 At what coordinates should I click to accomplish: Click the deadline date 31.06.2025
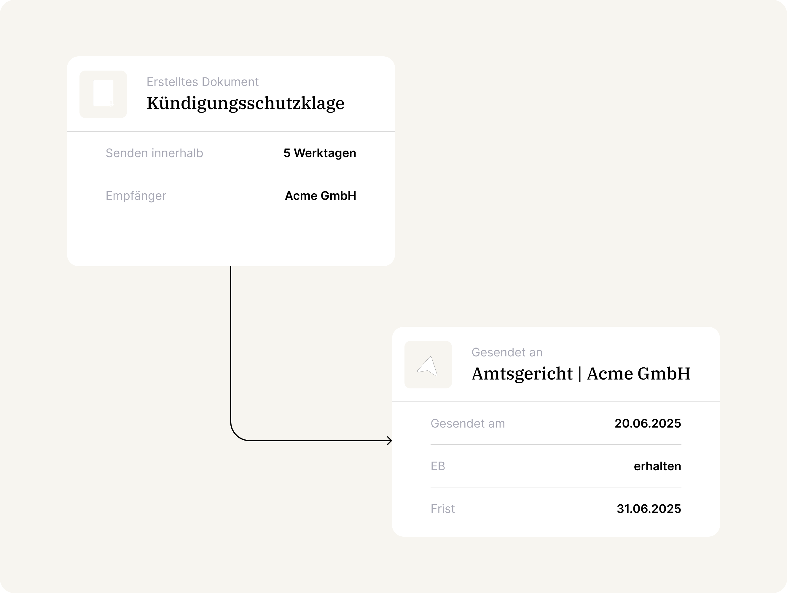[649, 509]
